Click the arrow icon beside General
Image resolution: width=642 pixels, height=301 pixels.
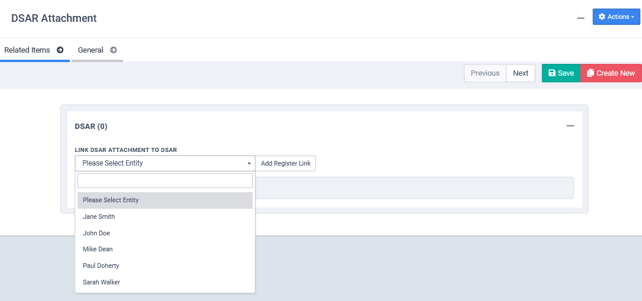pyautogui.click(x=114, y=50)
